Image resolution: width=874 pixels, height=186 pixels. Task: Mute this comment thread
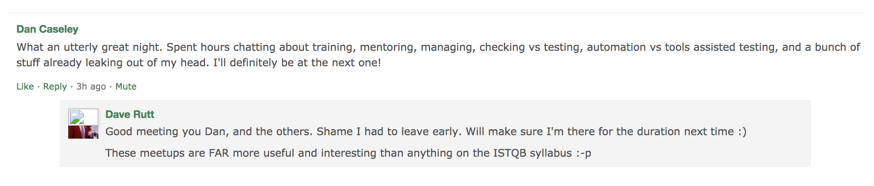(126, 87)
